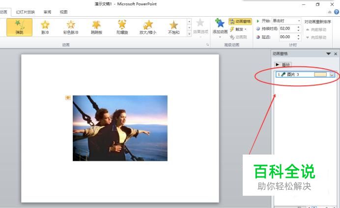Click the 添加动画 (Add Animation) star icon
Screen dimensions: 340x208
[x=220, y=23]
